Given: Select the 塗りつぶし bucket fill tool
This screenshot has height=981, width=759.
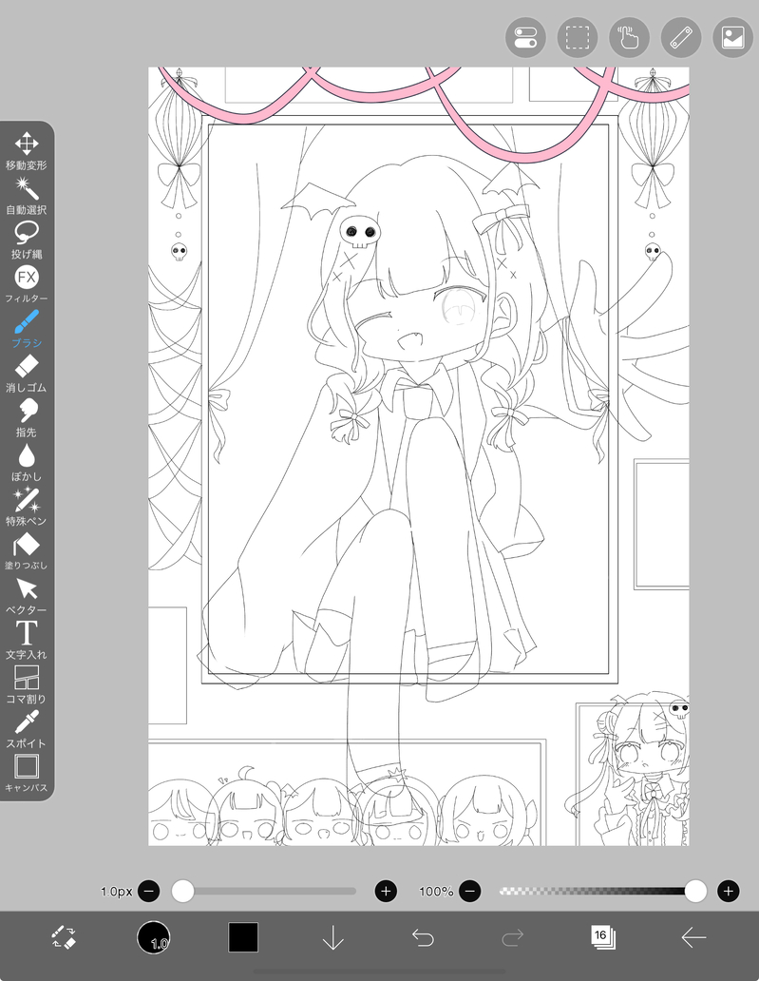Looking at the screenshot, I should [27, 551].
